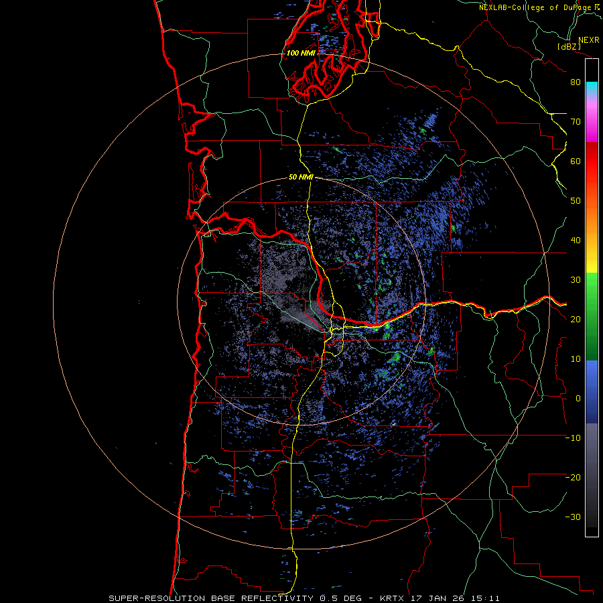Click the "70" value on the dBZ scale
Screen dimensions: 603x603
point(576,122)
